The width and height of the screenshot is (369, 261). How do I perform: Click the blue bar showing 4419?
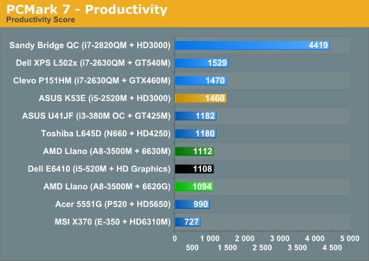point(252,45)
